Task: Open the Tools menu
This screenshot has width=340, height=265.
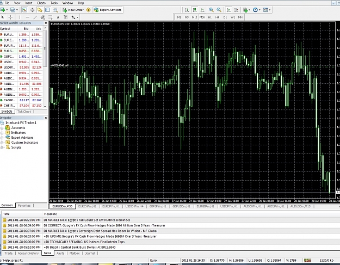Action: pyautogui.click(x=54, y=3)
